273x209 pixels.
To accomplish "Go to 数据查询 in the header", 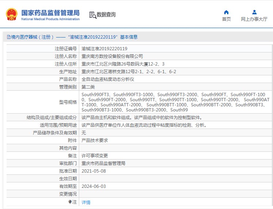I will click(x=106, y=15).
